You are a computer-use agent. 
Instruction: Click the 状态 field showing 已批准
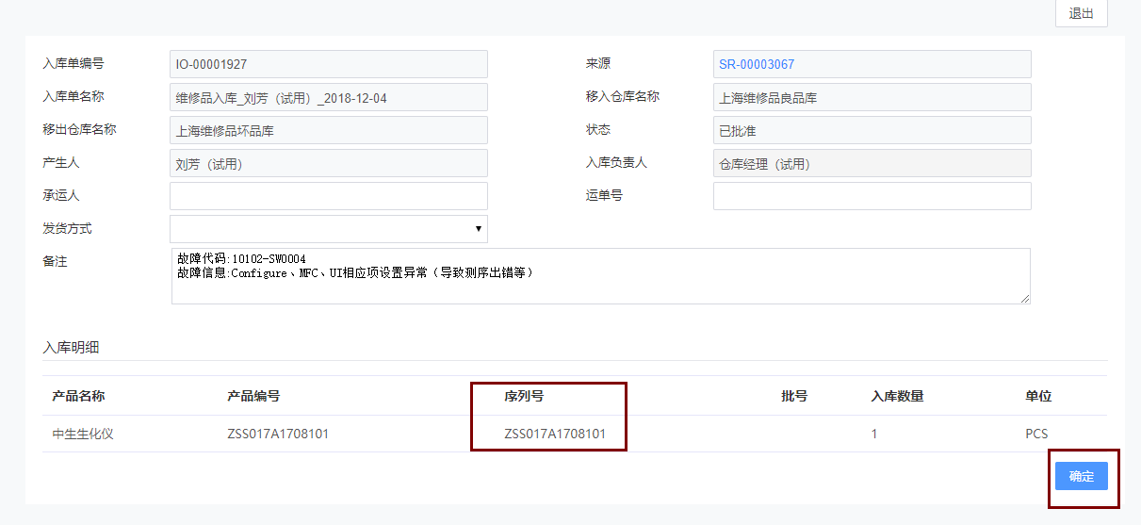[x=872, y=130]
